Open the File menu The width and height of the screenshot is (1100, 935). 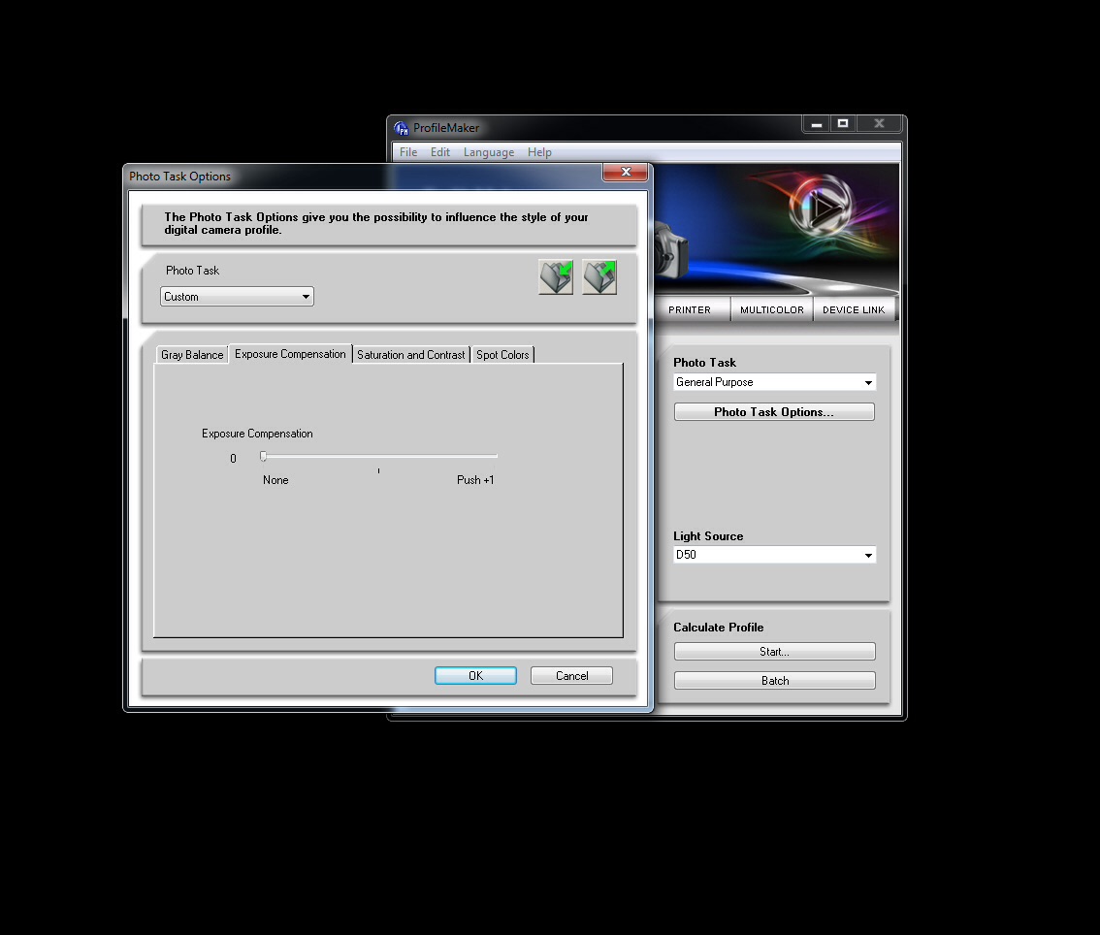click(408, 152)
